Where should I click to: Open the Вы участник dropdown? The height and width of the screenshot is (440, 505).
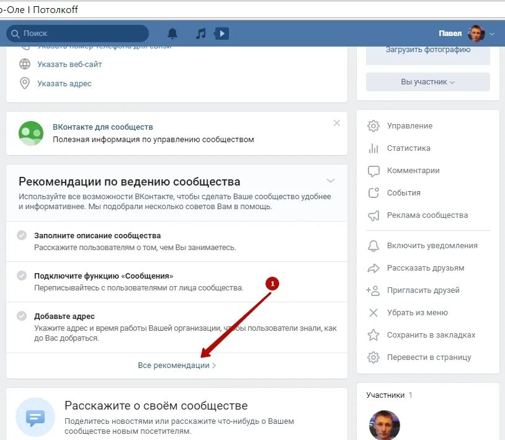[x=427, y=81]
